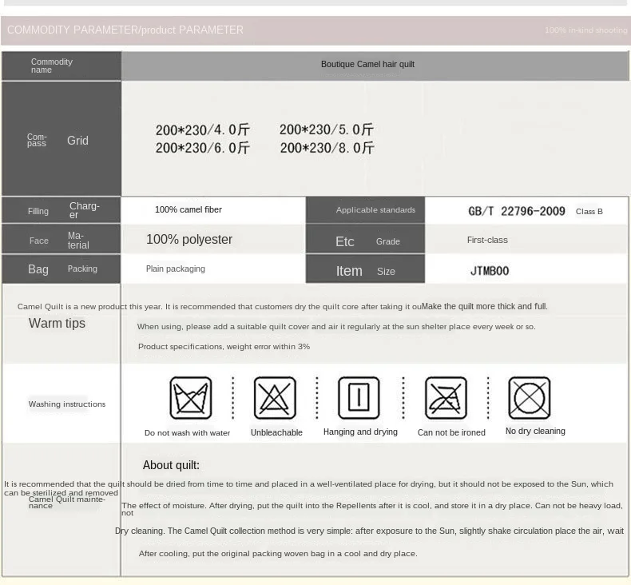Click the Applicable standards header cell
The width and height of the screenshot is (631, 585).
[x=365, y=210]
